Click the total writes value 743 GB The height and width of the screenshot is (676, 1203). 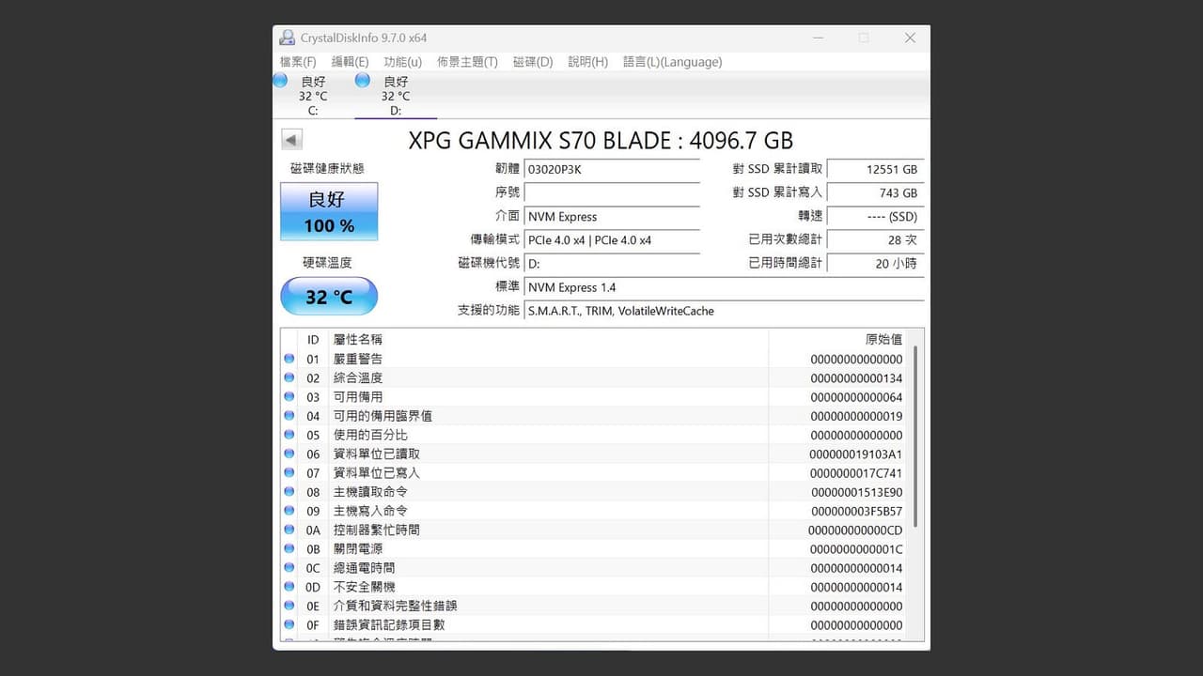click(x=876, y=192)
